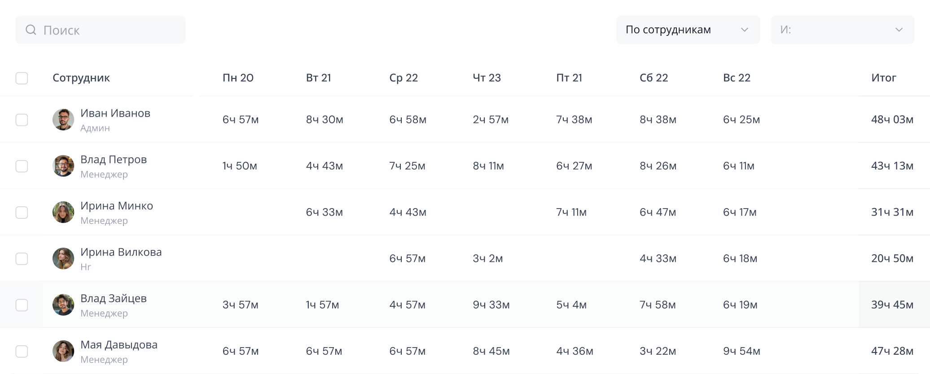Viewport: 930px width, 374px height.
Task: Click chevron arrow of «По сотрудникам» selector
Action: (744, 30)
